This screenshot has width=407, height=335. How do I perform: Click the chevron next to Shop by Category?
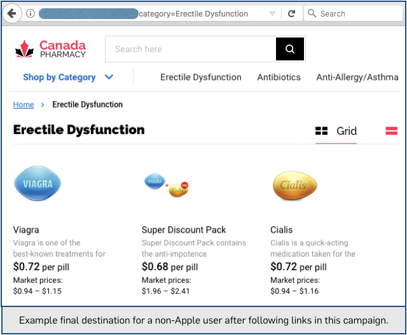(x=109, y=77)
